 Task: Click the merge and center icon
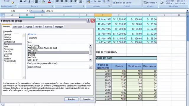pyautogui.click(x=80, y=1)
